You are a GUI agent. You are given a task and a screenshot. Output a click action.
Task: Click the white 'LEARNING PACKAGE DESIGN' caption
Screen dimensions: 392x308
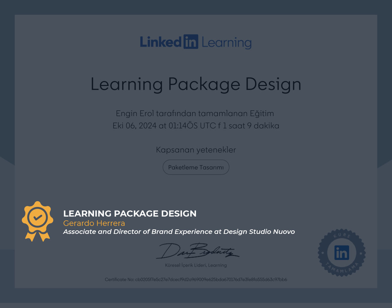(x=130, y=213)
